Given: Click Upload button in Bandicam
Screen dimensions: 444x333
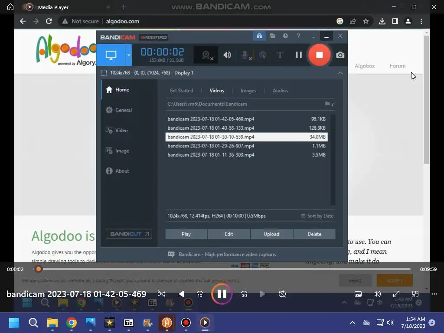Looking at the screenshot, I should pos(271,234).
